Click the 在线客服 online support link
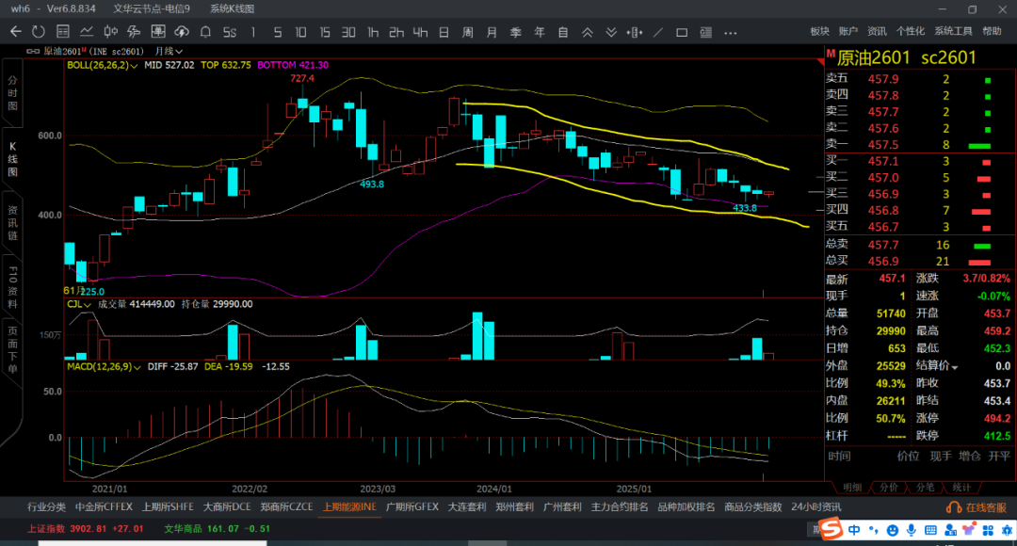Viewport: 1017px width, 546px height. [979, 506]
